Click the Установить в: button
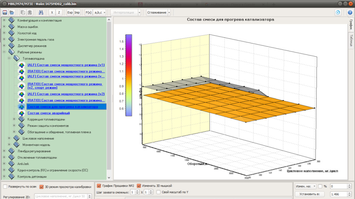 click(x=310, y=194)
